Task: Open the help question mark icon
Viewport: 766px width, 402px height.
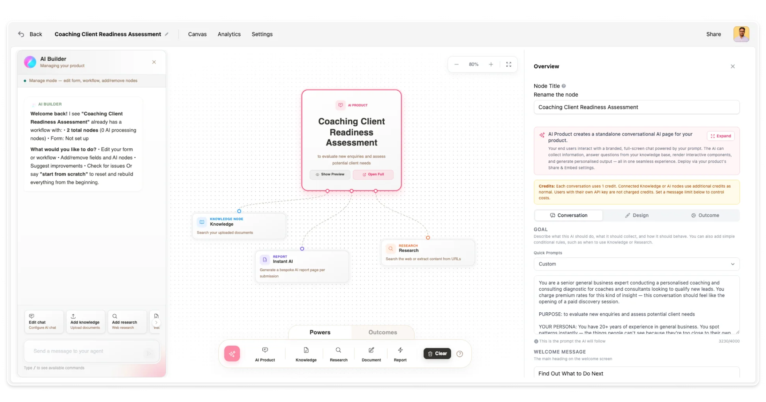Action: pyautogui.click(x=460, y=354)
